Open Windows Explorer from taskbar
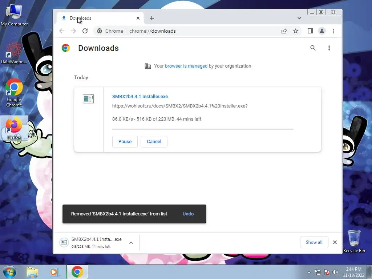The width and height of the screenshot is (372, 279). click(x=32, y=272)
